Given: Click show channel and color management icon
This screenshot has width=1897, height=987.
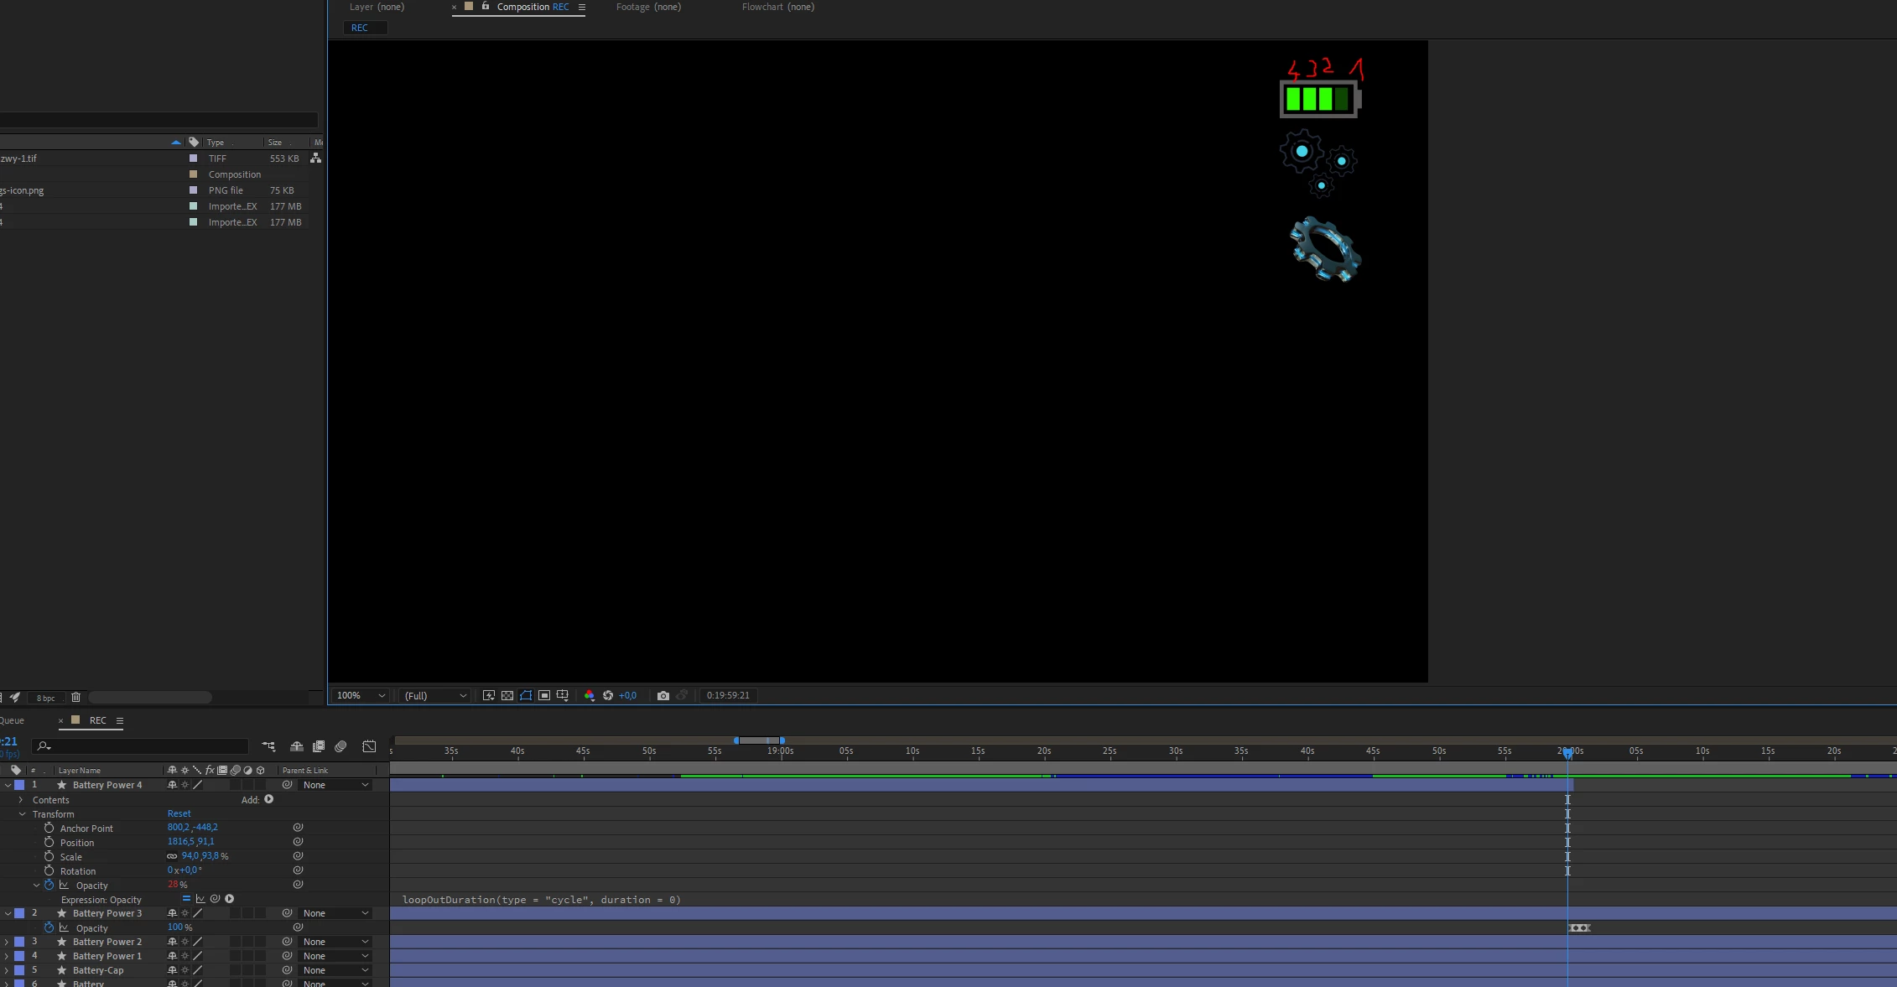Looking at the screenshot, I should click(x=589, y=696).
